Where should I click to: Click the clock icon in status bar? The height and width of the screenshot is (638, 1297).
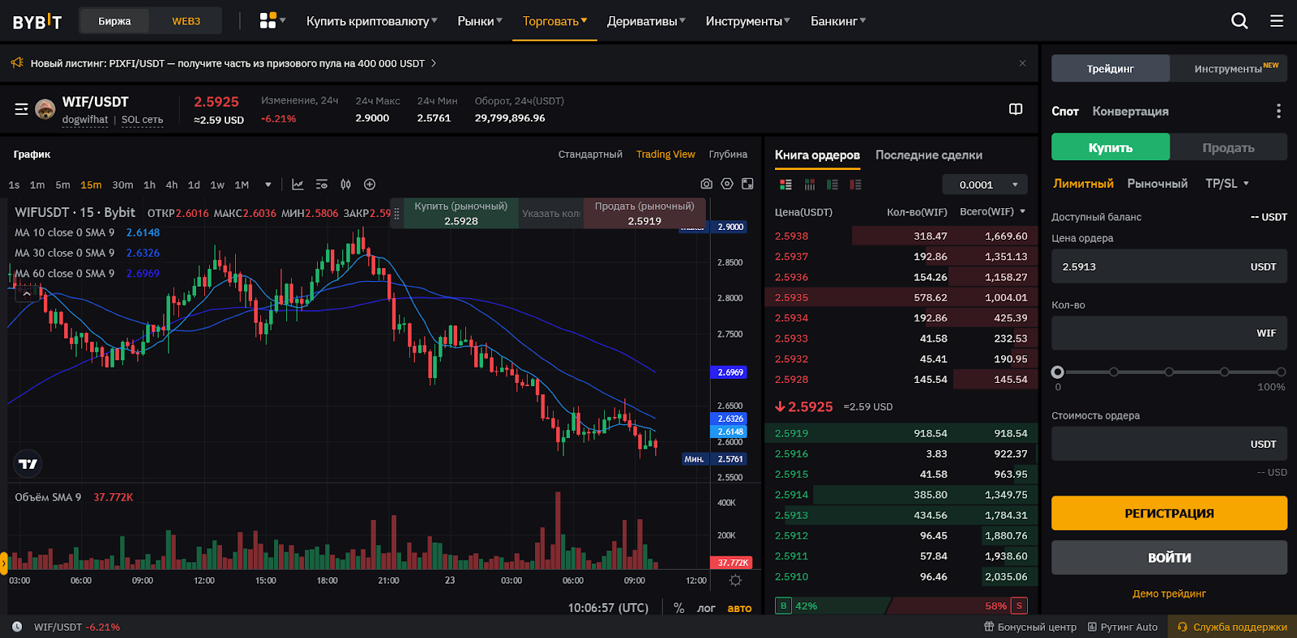point(17,627)
